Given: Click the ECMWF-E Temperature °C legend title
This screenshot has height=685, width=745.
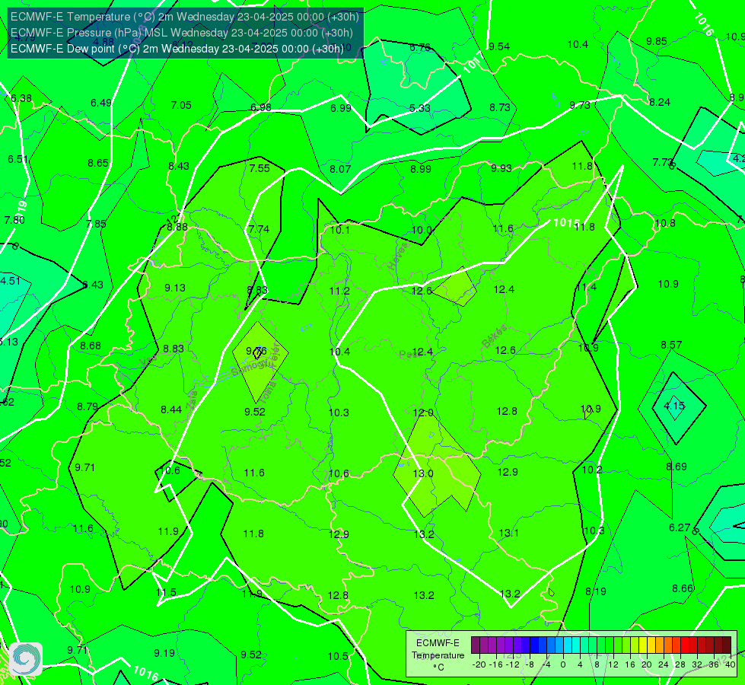Looking at the screenshot, I should pyautogui.click(x=438, y=655).
